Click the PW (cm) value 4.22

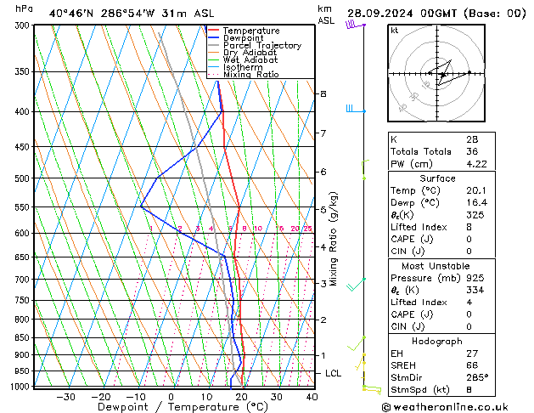pyautogui.click(x=476, y=164)
